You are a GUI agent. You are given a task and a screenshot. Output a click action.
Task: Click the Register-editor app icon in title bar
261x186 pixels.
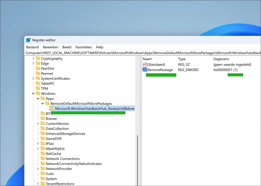point(28,40)
